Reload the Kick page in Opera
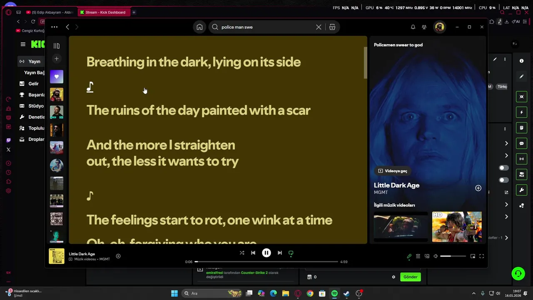This screenshot has height=300, width=533. tap(33, 22)
